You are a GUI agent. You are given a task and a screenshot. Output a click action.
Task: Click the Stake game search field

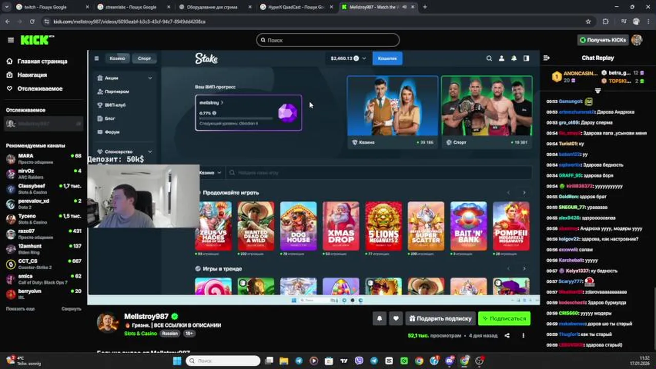coord(379,173)
